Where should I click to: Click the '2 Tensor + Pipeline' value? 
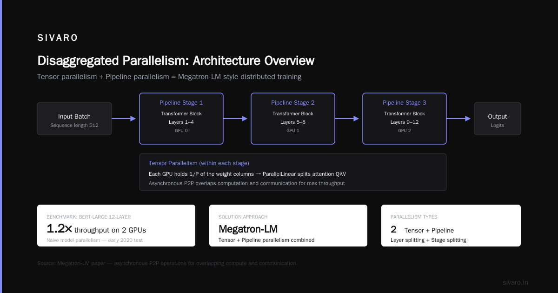coord(422,230)
